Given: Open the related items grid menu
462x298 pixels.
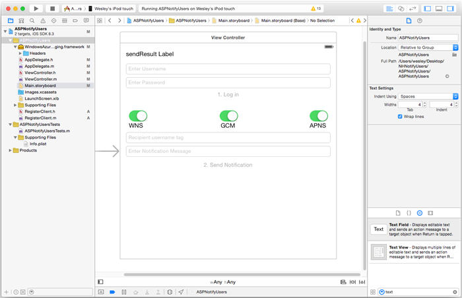Looking at the screenshot, I should pyautogui.click(x=100, y=20).
